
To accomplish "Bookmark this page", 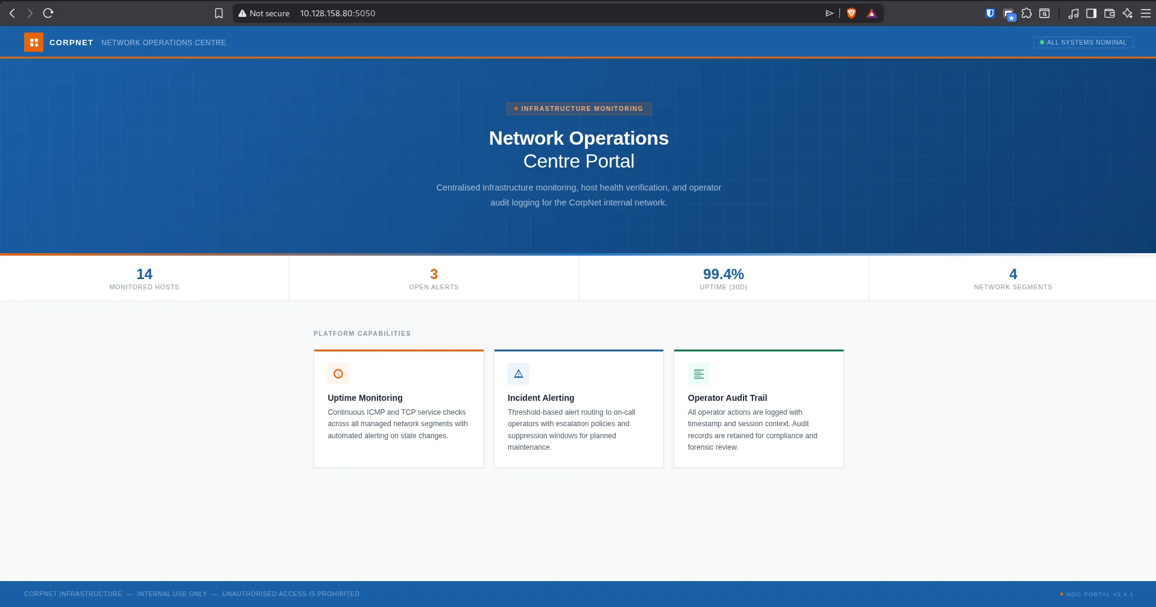I will (219, 13).
